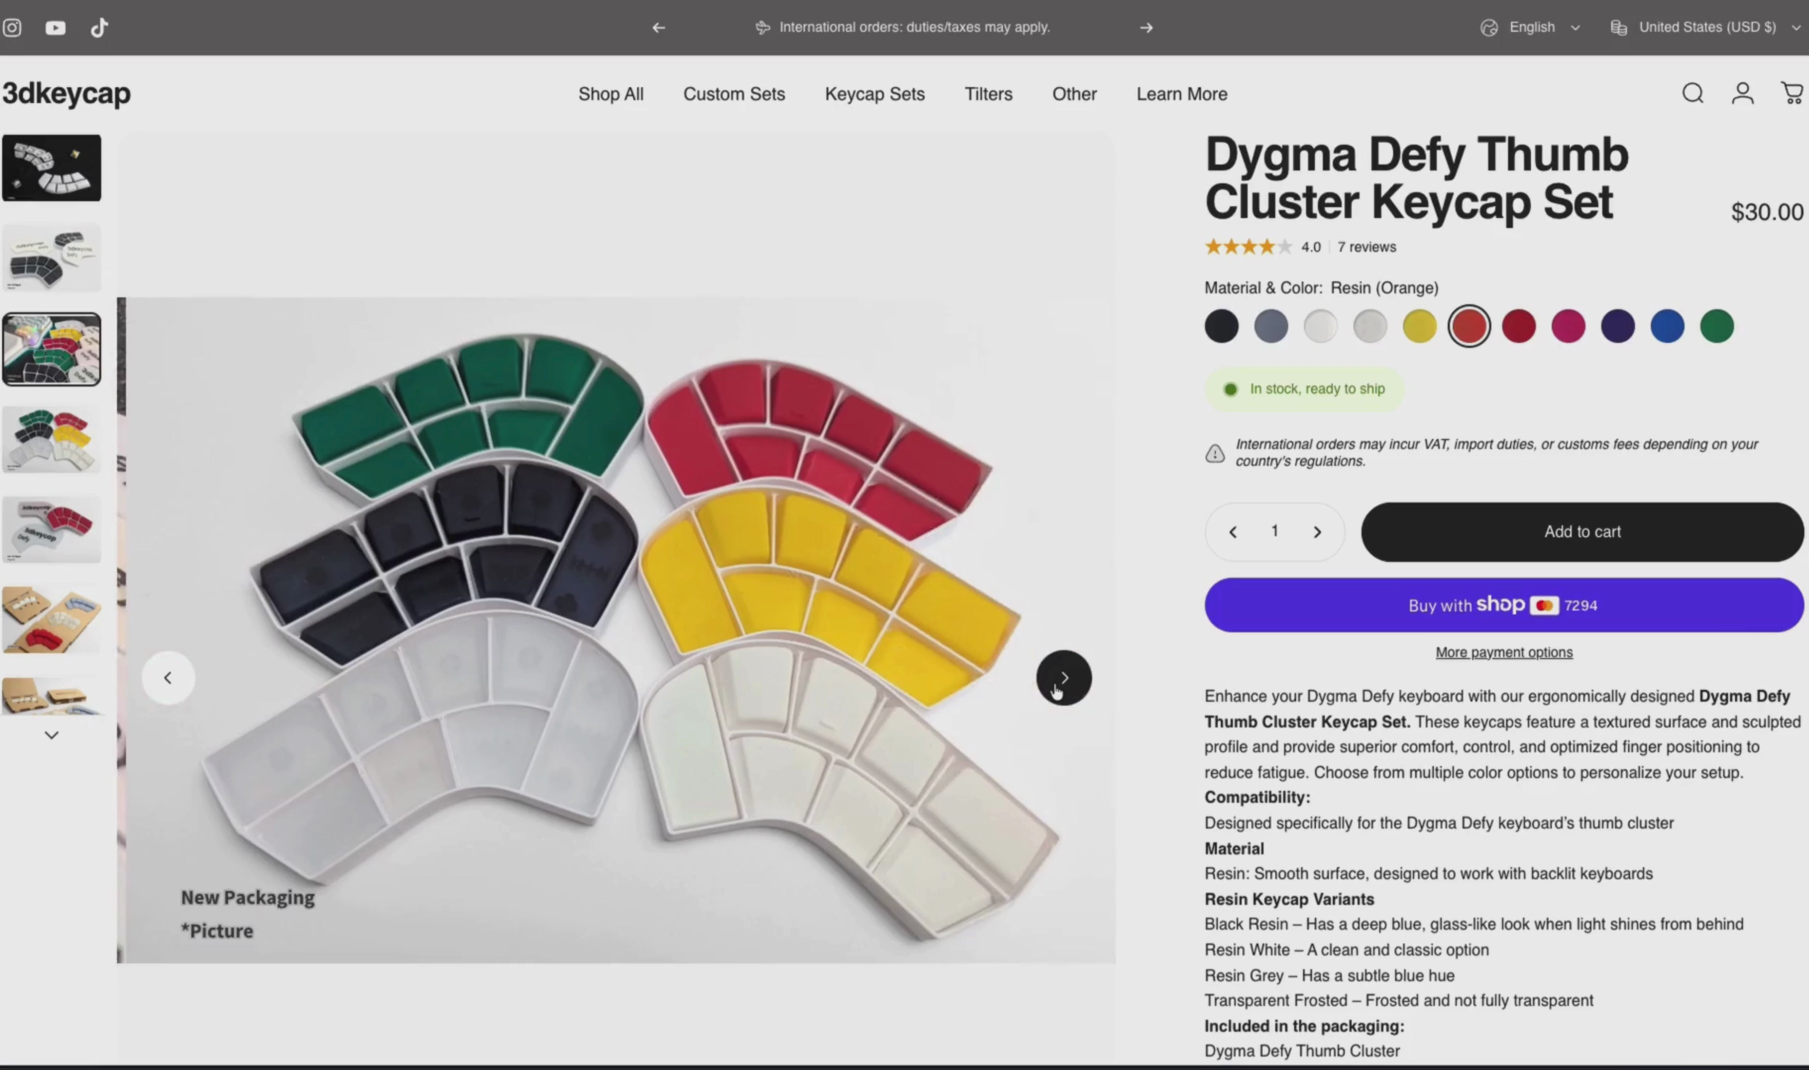Viewport: 1809px width, 1070px height.
Task: Open the United States (USD $) currency selector
Action: (x=1706, y=28)
